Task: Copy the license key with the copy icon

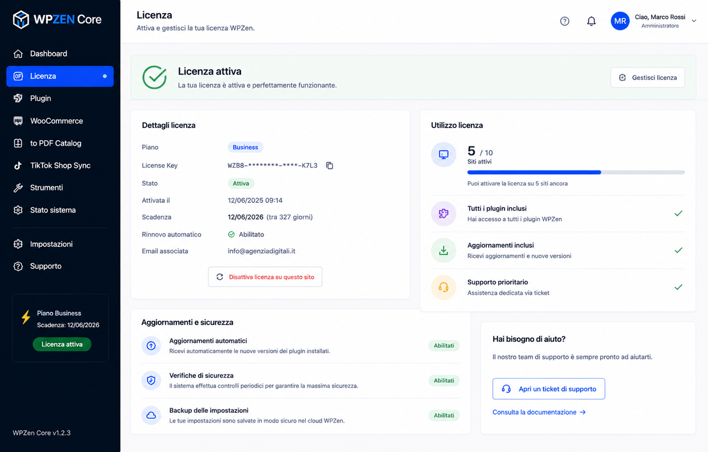Action: (x=330, y=166)
